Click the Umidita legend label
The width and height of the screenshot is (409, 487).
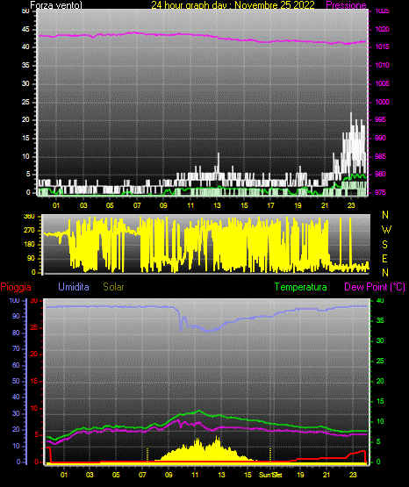coord(74,287)
